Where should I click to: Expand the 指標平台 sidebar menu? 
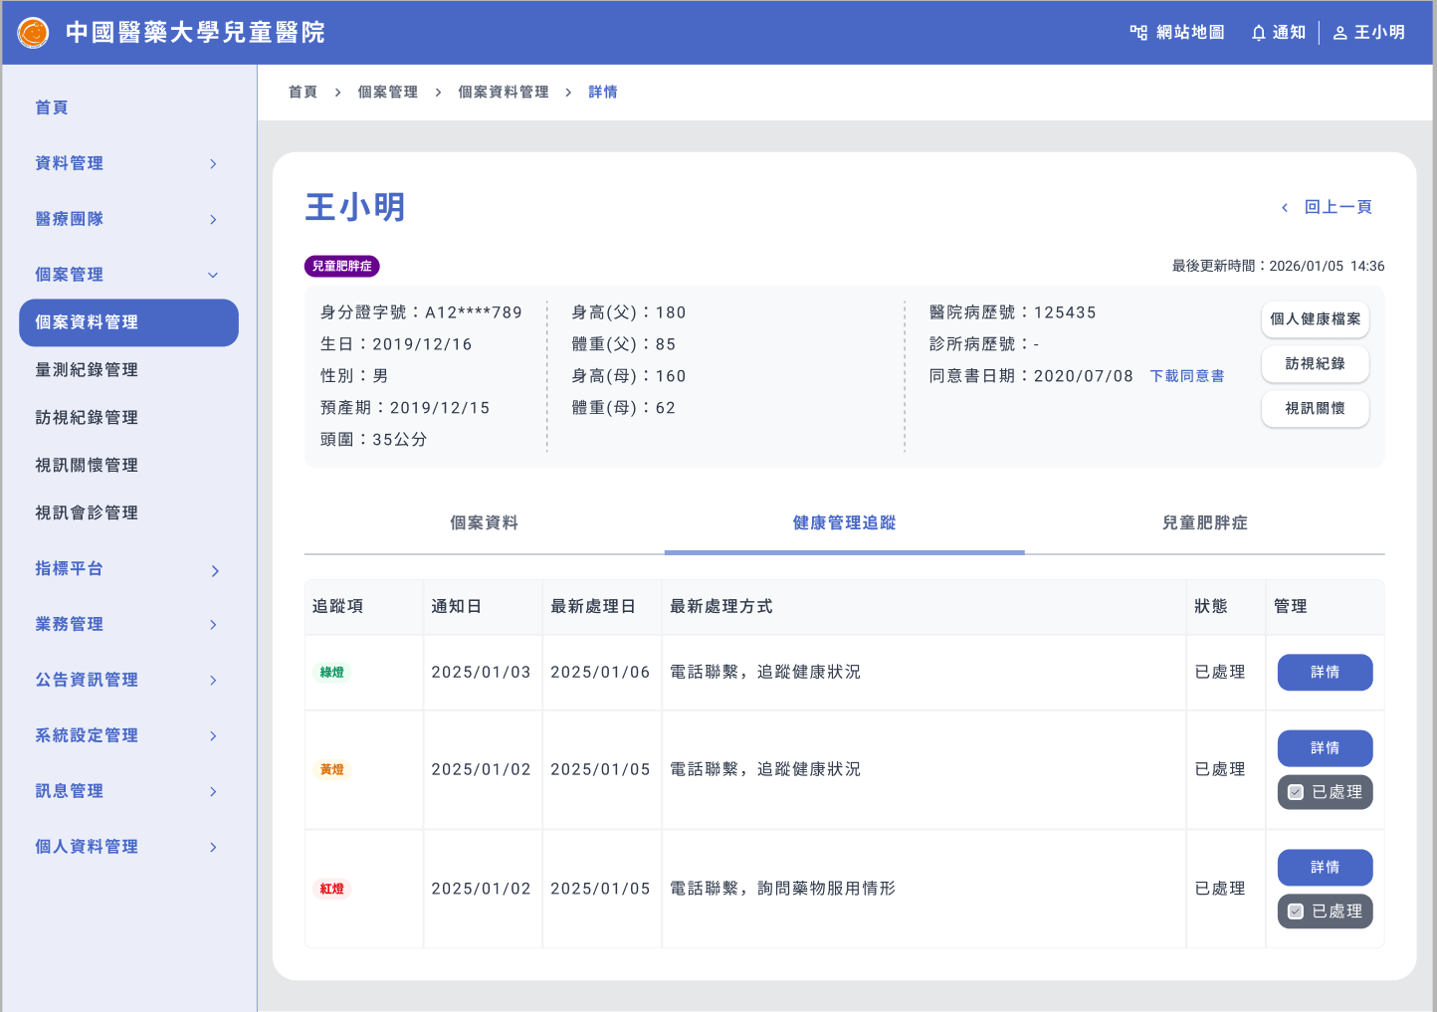pos(214,570)
